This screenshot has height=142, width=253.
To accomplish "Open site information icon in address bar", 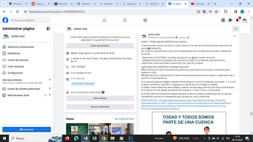I will click(x=25, y=12).
